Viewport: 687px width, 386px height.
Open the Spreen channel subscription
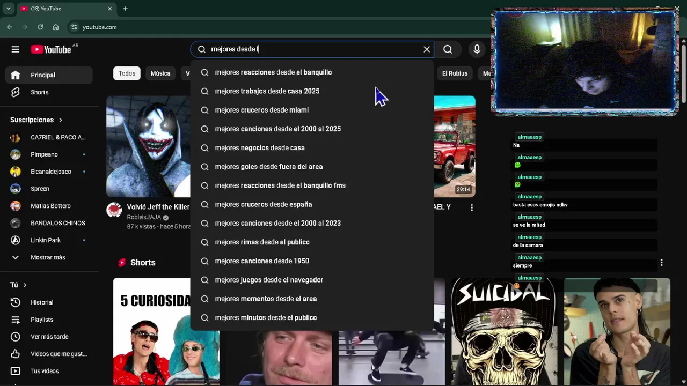[49, 189]
